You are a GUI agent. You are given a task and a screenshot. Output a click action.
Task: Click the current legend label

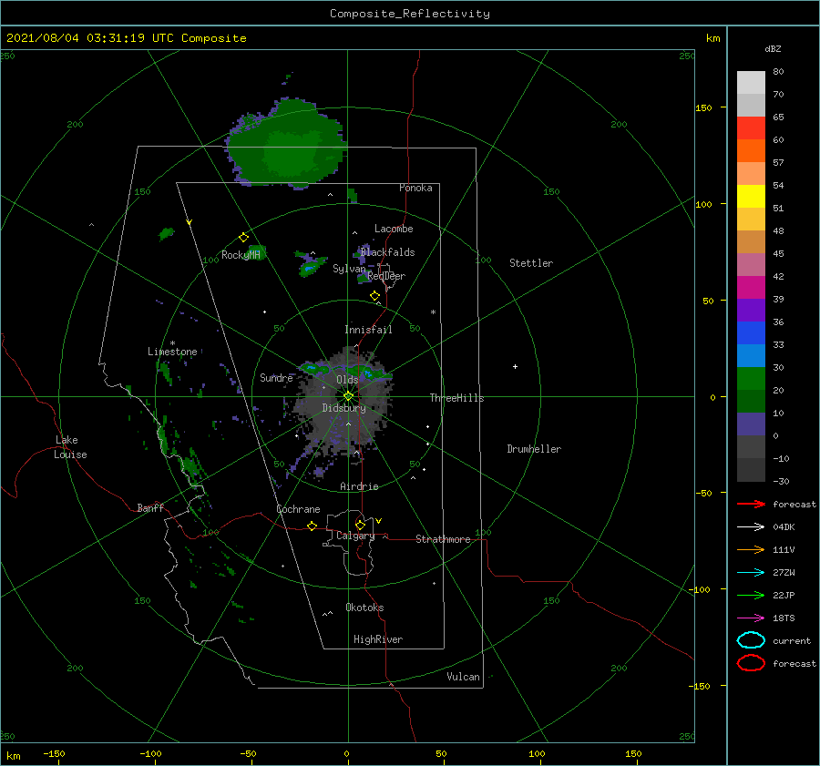coord(792,640)
